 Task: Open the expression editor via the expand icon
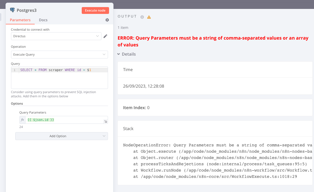pos(105,121)
